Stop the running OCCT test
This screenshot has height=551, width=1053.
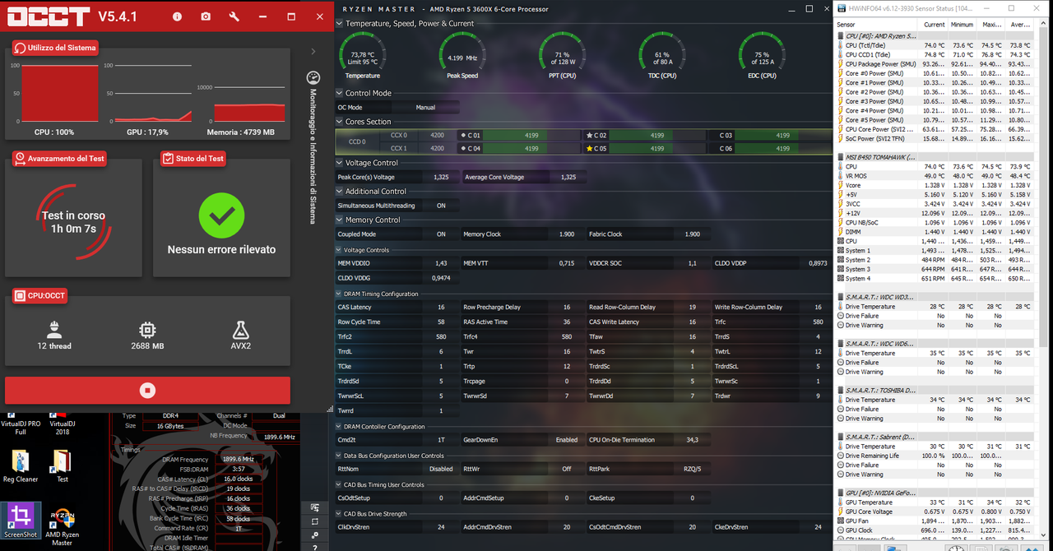click(147, 390)
